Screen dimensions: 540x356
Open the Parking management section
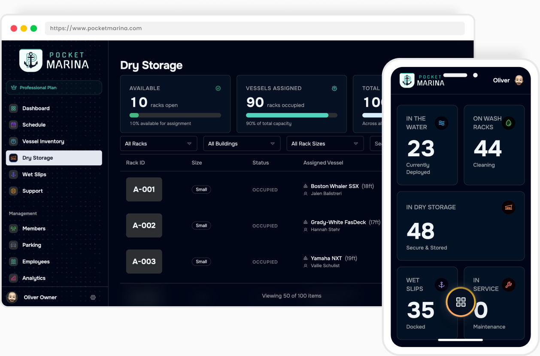coord(32,245)
